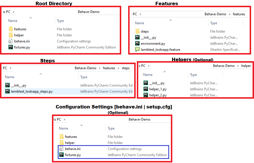Select 'fixtures.py' file name in Root Directory panel
The height and width of the screenshot is (163, 254).
click(22, 47)
